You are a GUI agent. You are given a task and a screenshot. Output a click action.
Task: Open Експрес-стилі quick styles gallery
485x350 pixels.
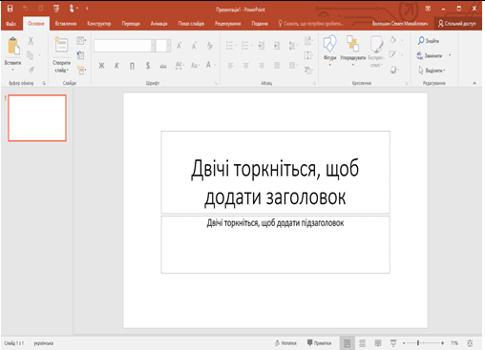376,51
